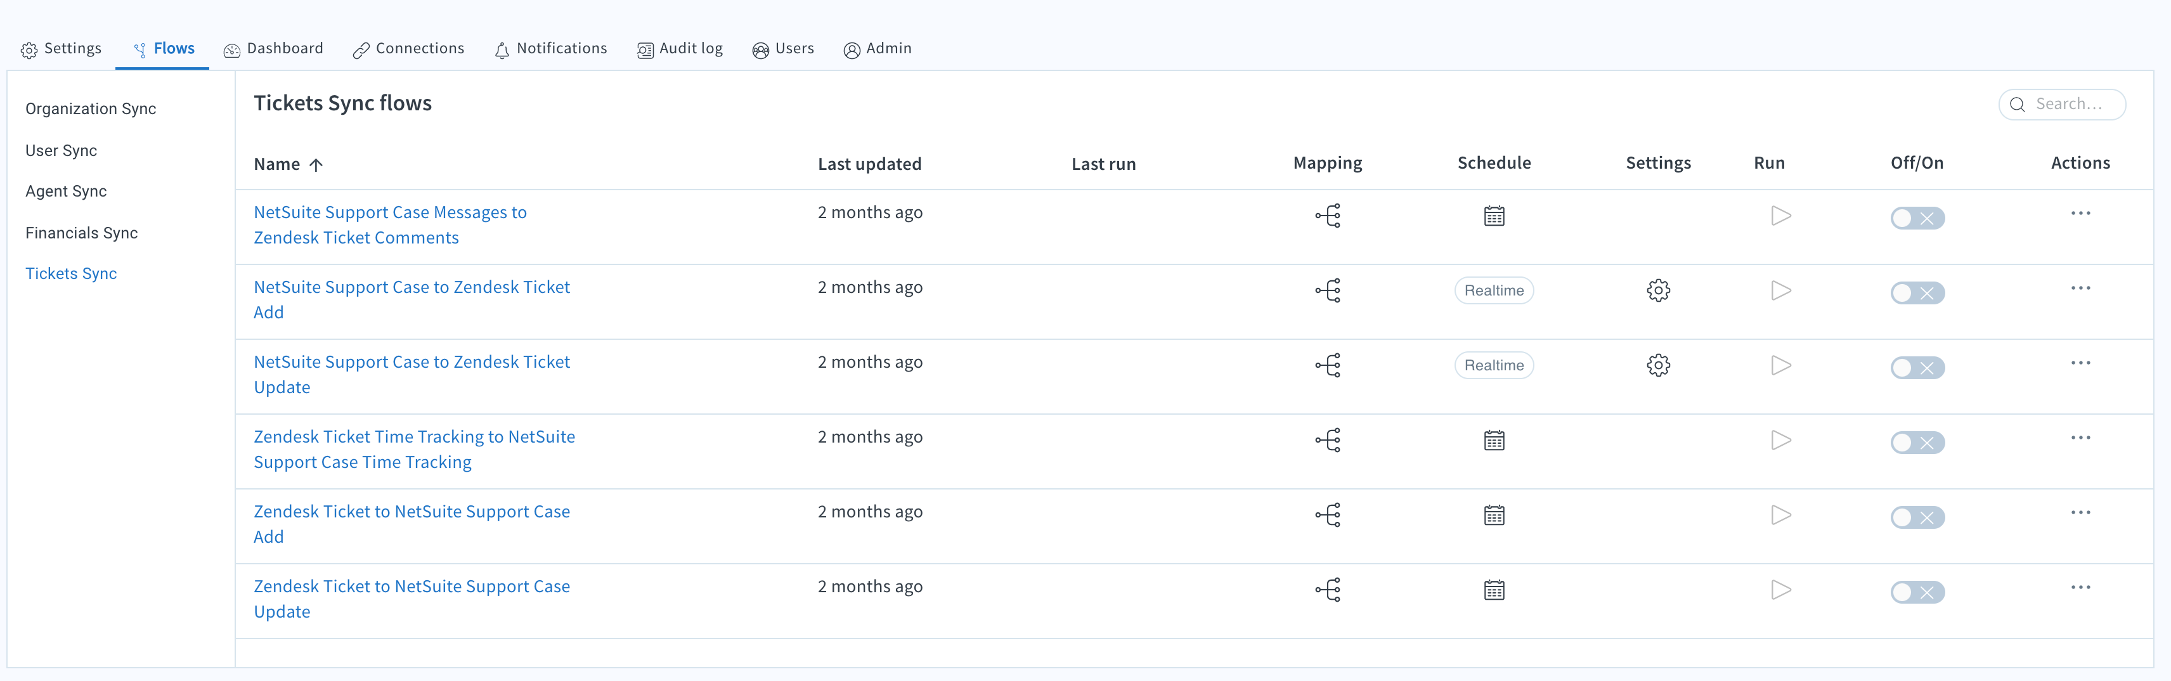
Task: Enable Zendesk Ticket to NetSuite Support Case Update flow
Action: pyautogui.click(x=1917, y=592)
